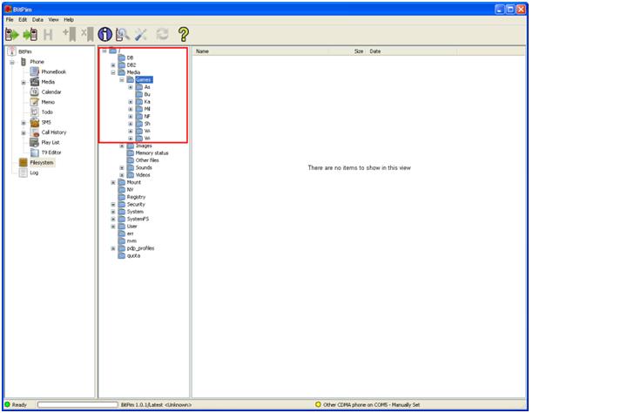Screen dimensions: 627x413
Task: Click the Delete (x) toolbar icon
Action: [x=87, y=35]
